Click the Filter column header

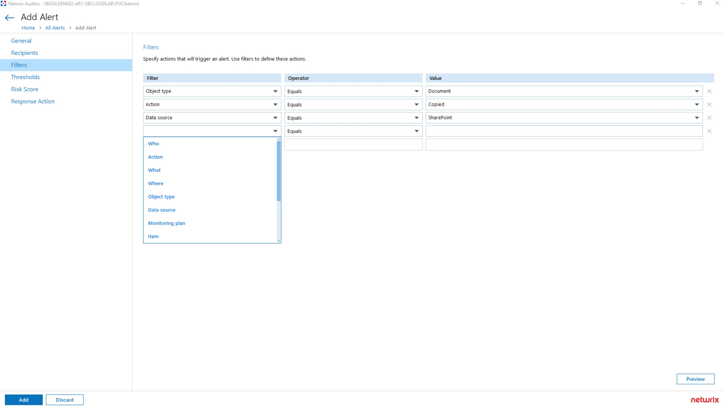[212, 78]
